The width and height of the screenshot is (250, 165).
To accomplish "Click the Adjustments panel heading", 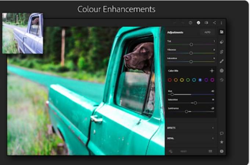I will pos(175,33).
